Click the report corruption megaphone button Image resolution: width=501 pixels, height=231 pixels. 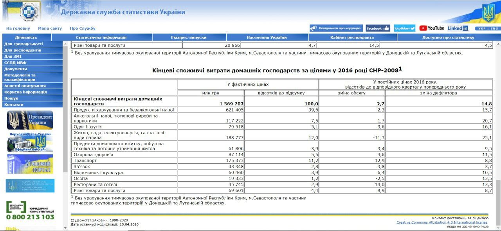click(x=335, y=28)
